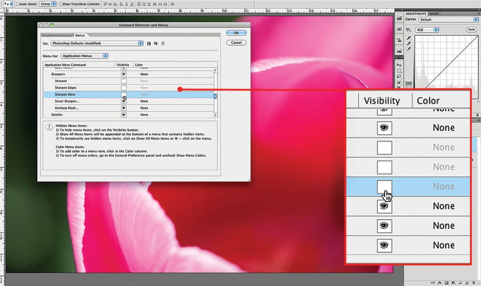Click Align right edges icon

pos(132,4)
